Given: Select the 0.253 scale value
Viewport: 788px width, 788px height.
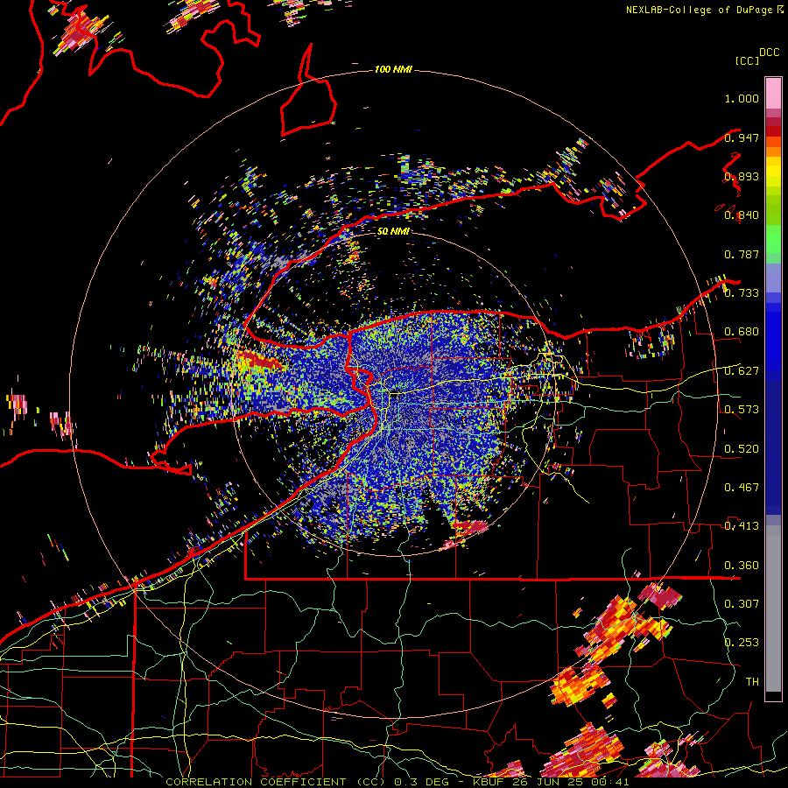Looking at the screenshot, I should [742, 643].
